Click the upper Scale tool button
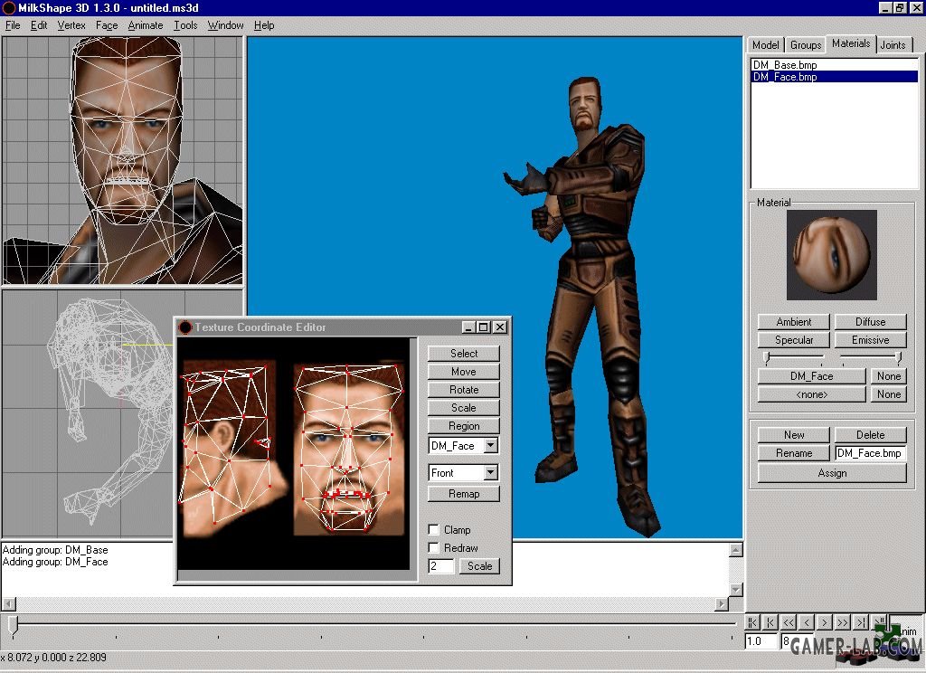The height and width of the screenshot is (673, 926). point(464,408)
